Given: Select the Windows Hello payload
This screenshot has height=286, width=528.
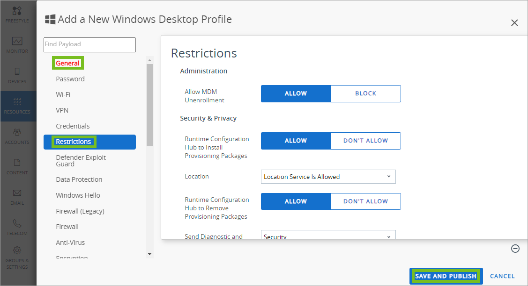Looking at the screenshot, I should pos(78,195).
